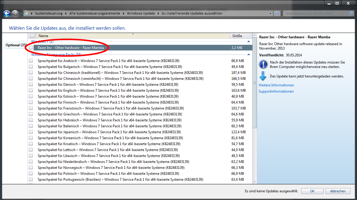Click the blue restart-warning info icon
This screenshot has width=357, height=200.
(x=263, y=64)
